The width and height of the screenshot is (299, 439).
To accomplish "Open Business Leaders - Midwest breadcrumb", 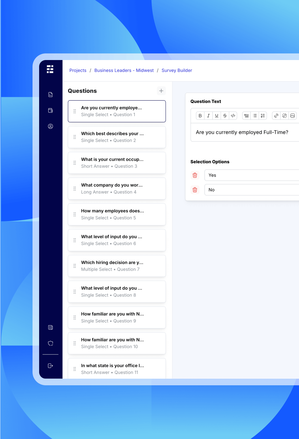I will click(x=124, y=71).
